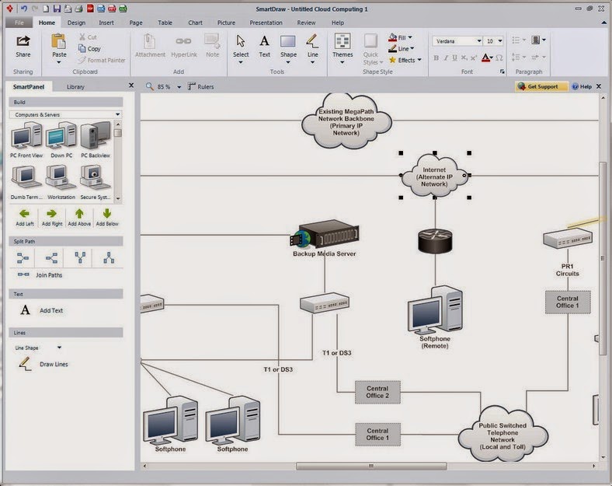The width and height of the screenshot is (612, 486).
Task: Pick the Down PC symbol
Action: pyautogui.click(x=61, y=139)
